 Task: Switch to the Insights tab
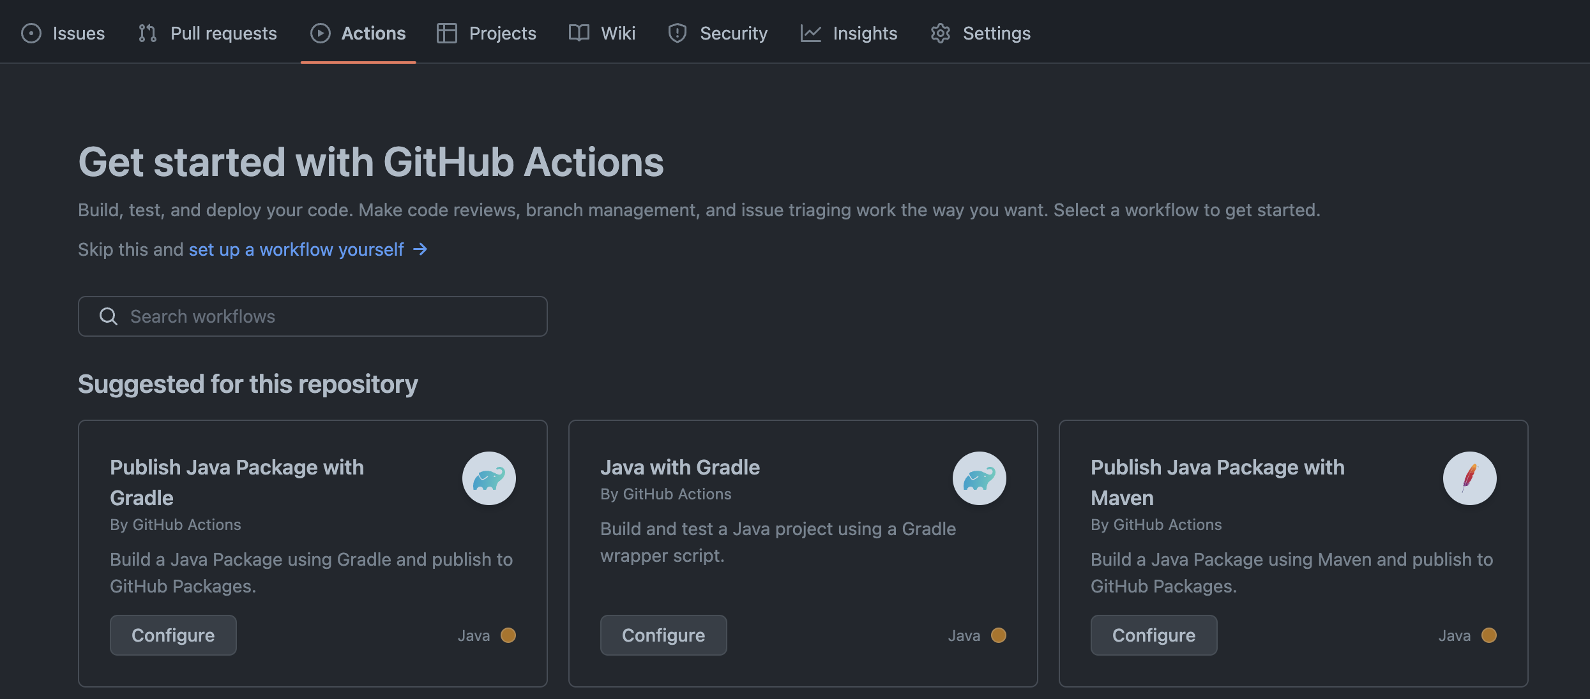pos(865,33)
